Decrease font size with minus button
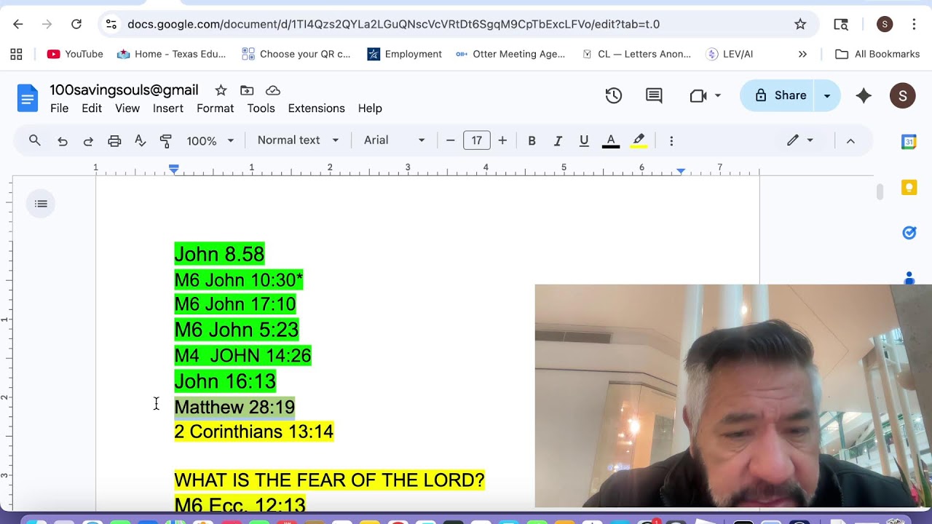The image size is (932, 524). (x=450, y=140)
